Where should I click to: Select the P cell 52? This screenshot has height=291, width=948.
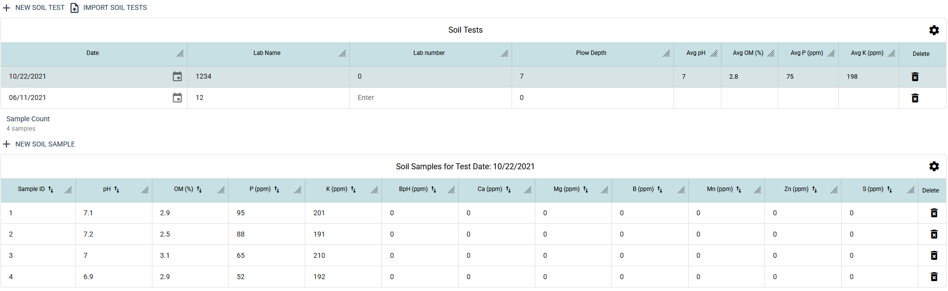point(267,277)
